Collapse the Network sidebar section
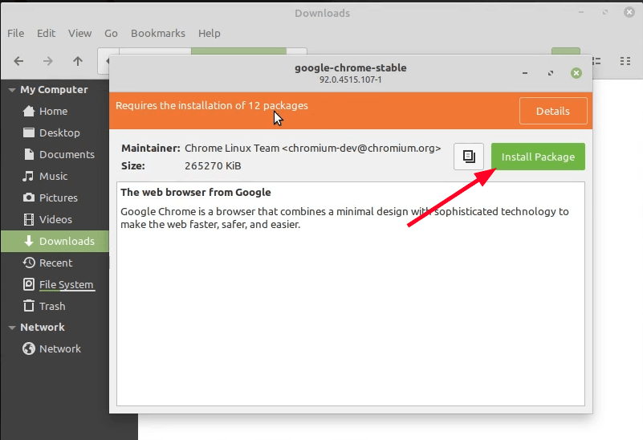The height and width of the screenshot is (440, 643). tap(11, 328)
